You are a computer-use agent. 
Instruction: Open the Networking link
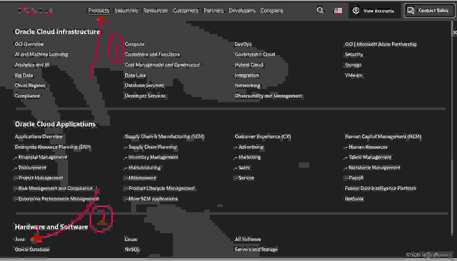click(x=247, y=85)
